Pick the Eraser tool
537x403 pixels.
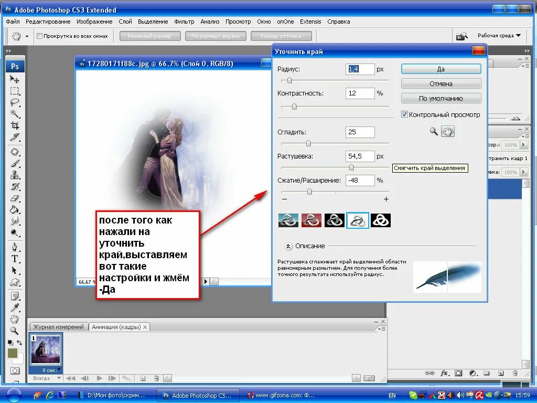coord(15,198)
